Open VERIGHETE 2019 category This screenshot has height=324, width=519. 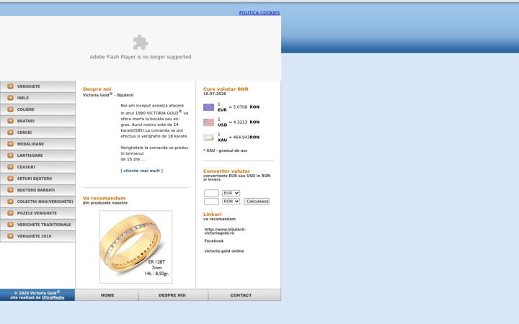click(x=37, y=236)
